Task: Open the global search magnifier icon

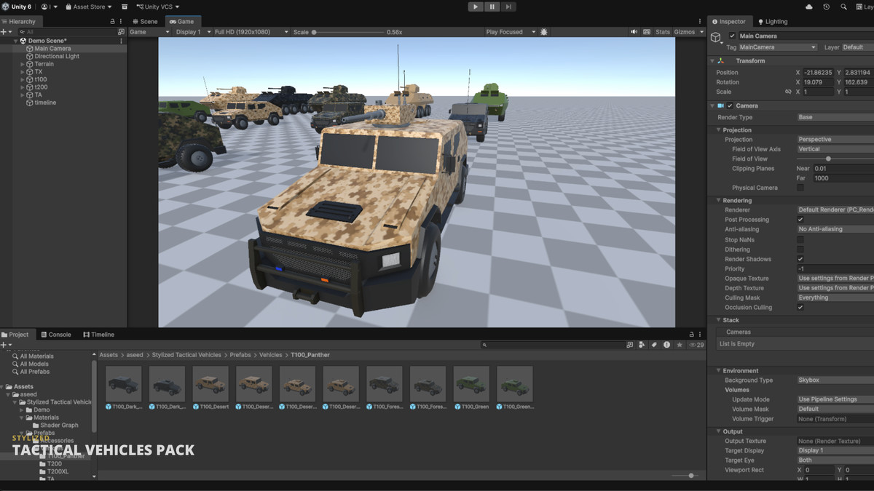Action: point(843,7)
